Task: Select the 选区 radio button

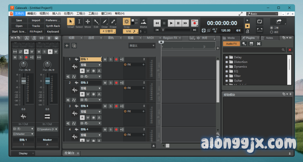Action: (272, 32)
